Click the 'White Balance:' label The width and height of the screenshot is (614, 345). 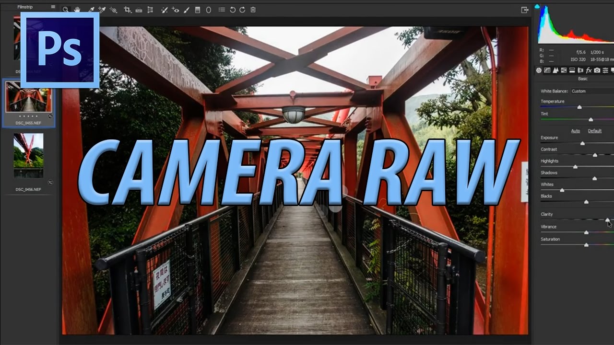click(x=555, y=91)
